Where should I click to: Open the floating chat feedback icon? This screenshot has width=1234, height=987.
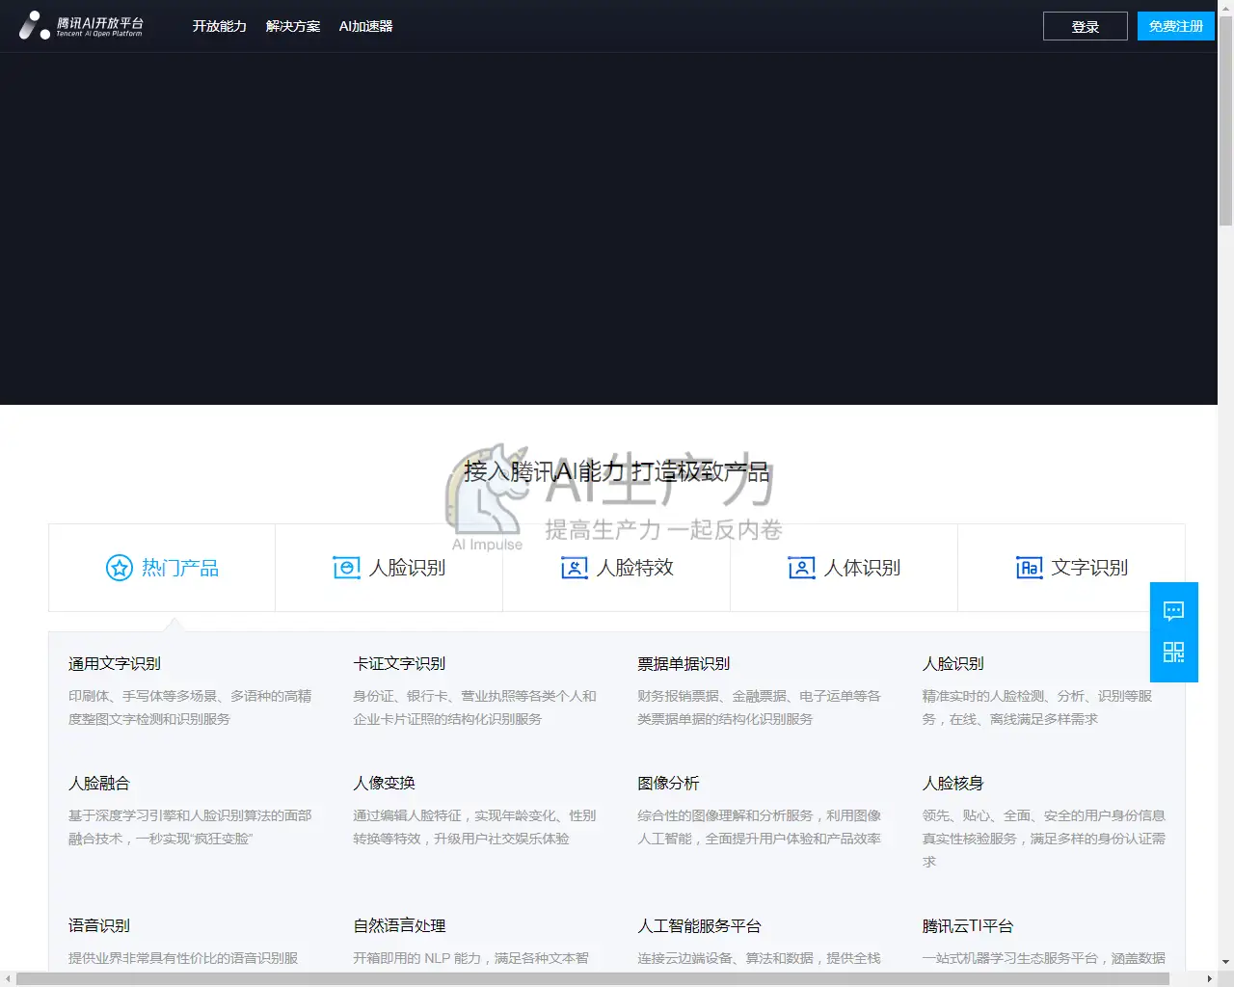point(1173,610)
